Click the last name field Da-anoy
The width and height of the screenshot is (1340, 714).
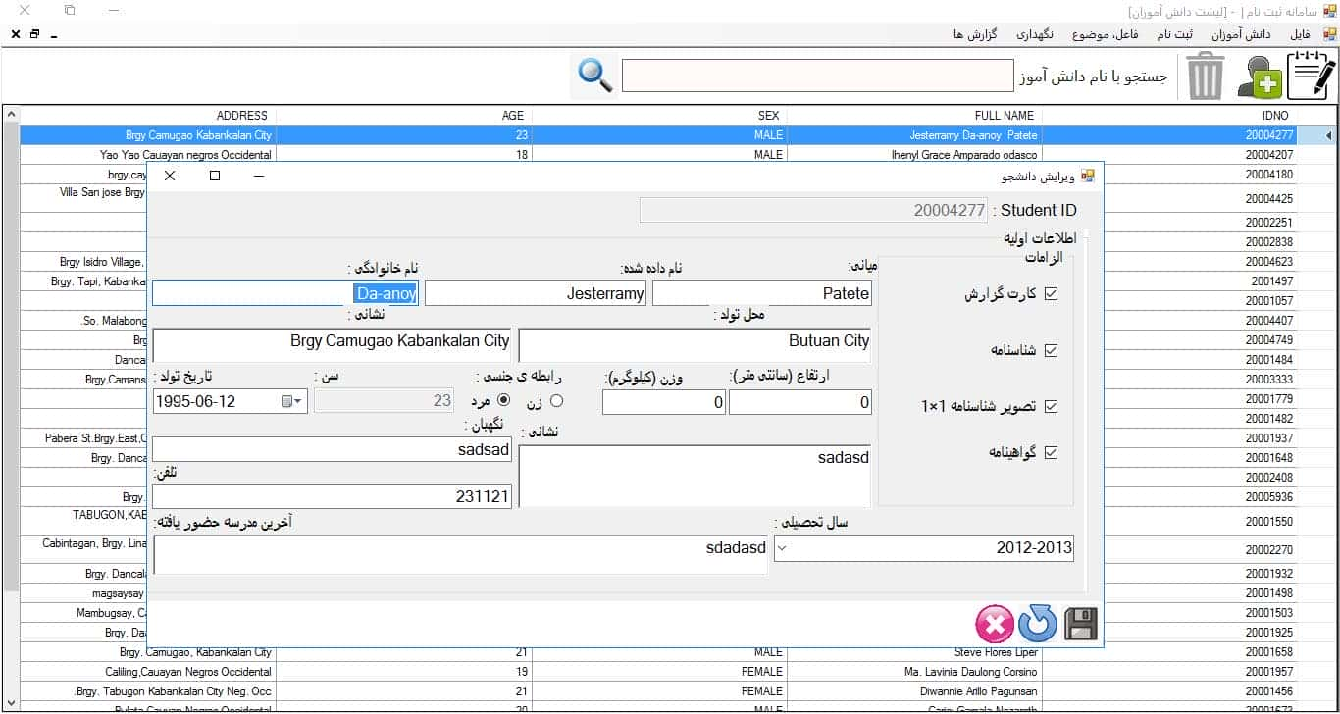(x=285, y=293)
